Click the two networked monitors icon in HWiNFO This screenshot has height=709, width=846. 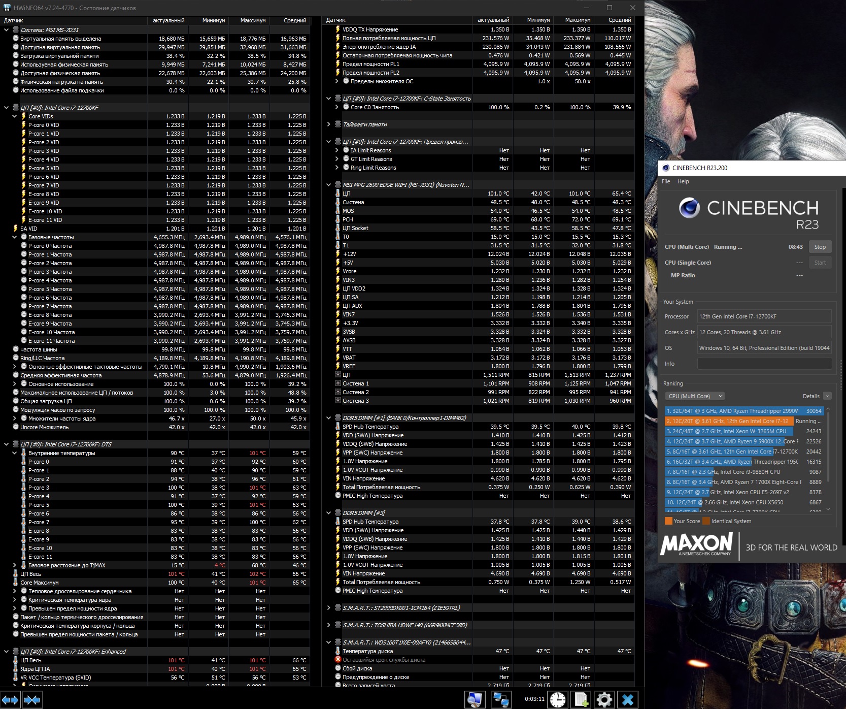point(501,700)
